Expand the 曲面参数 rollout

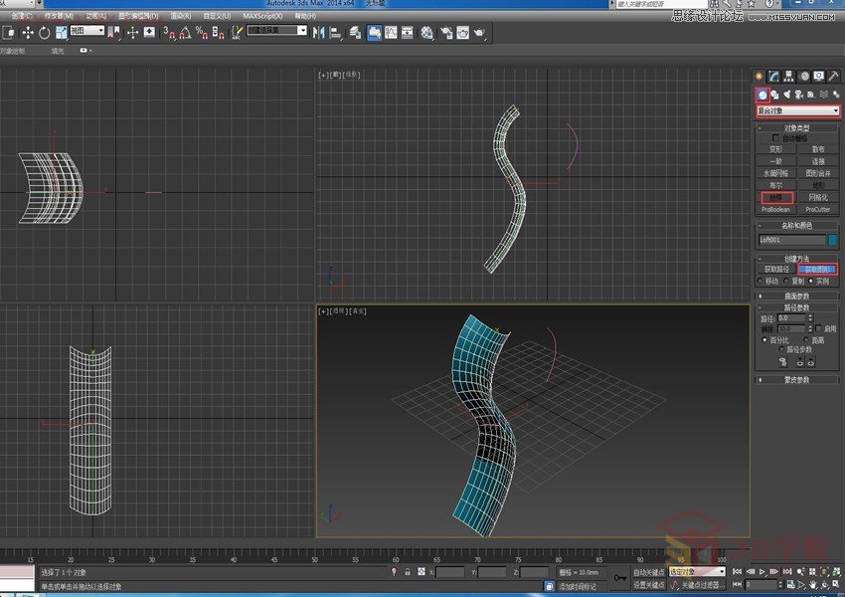point(796,296)
